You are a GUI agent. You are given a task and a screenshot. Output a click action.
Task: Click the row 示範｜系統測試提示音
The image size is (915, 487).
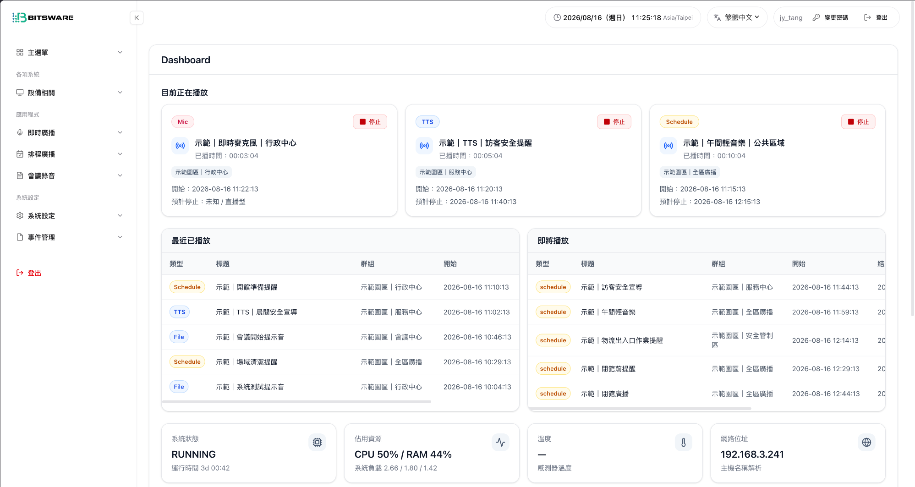[x=340, y=387]
